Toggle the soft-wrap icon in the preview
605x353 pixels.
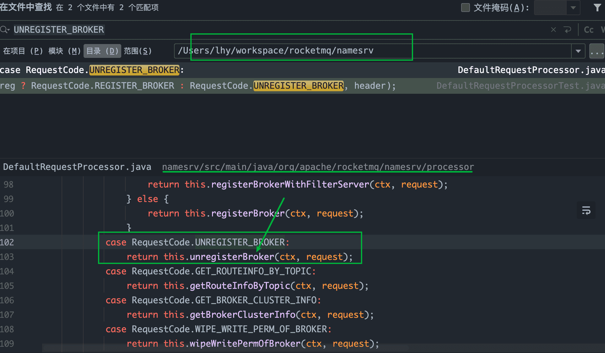click(x=586, y=210)
